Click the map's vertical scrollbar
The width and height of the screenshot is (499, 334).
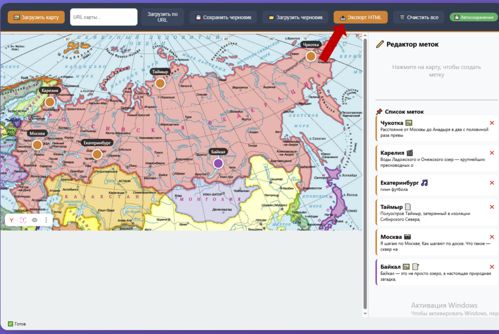[365, 171]
